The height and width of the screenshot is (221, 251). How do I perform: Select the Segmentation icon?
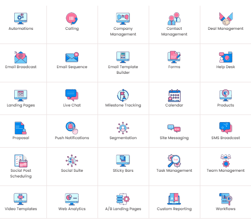click(x=123, y=128)
